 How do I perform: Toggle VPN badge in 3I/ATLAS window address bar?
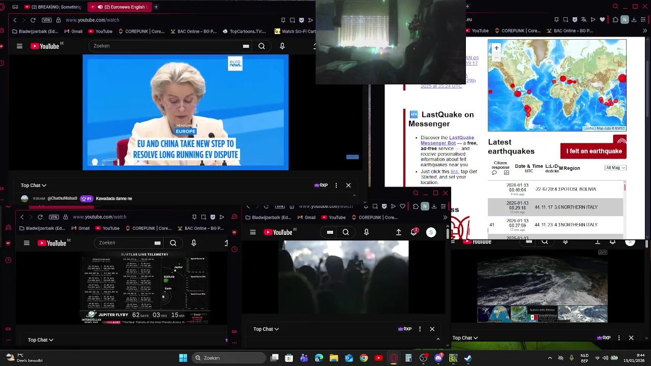[54, 217]
